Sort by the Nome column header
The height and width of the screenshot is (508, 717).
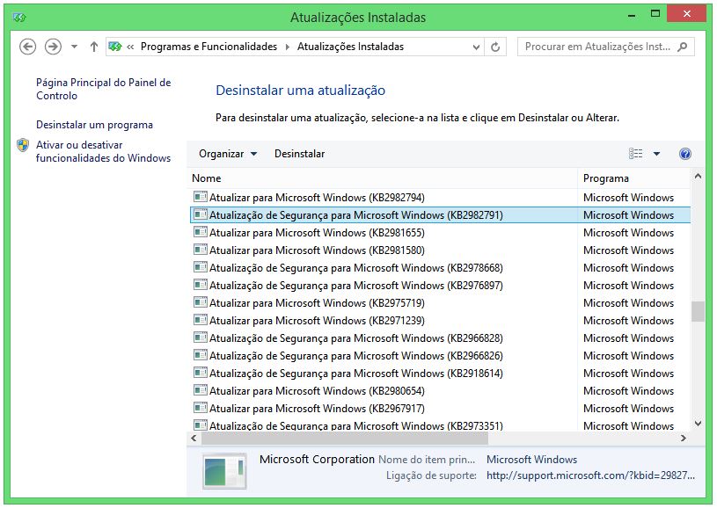coord(384,178)
